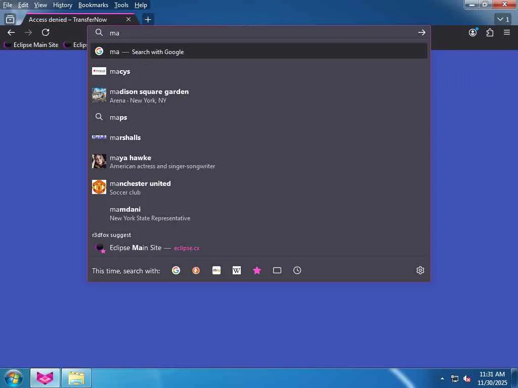The height and width of the screenshot is (388, 518).
Task: Search history using clock icon
Action: point(297,271)
